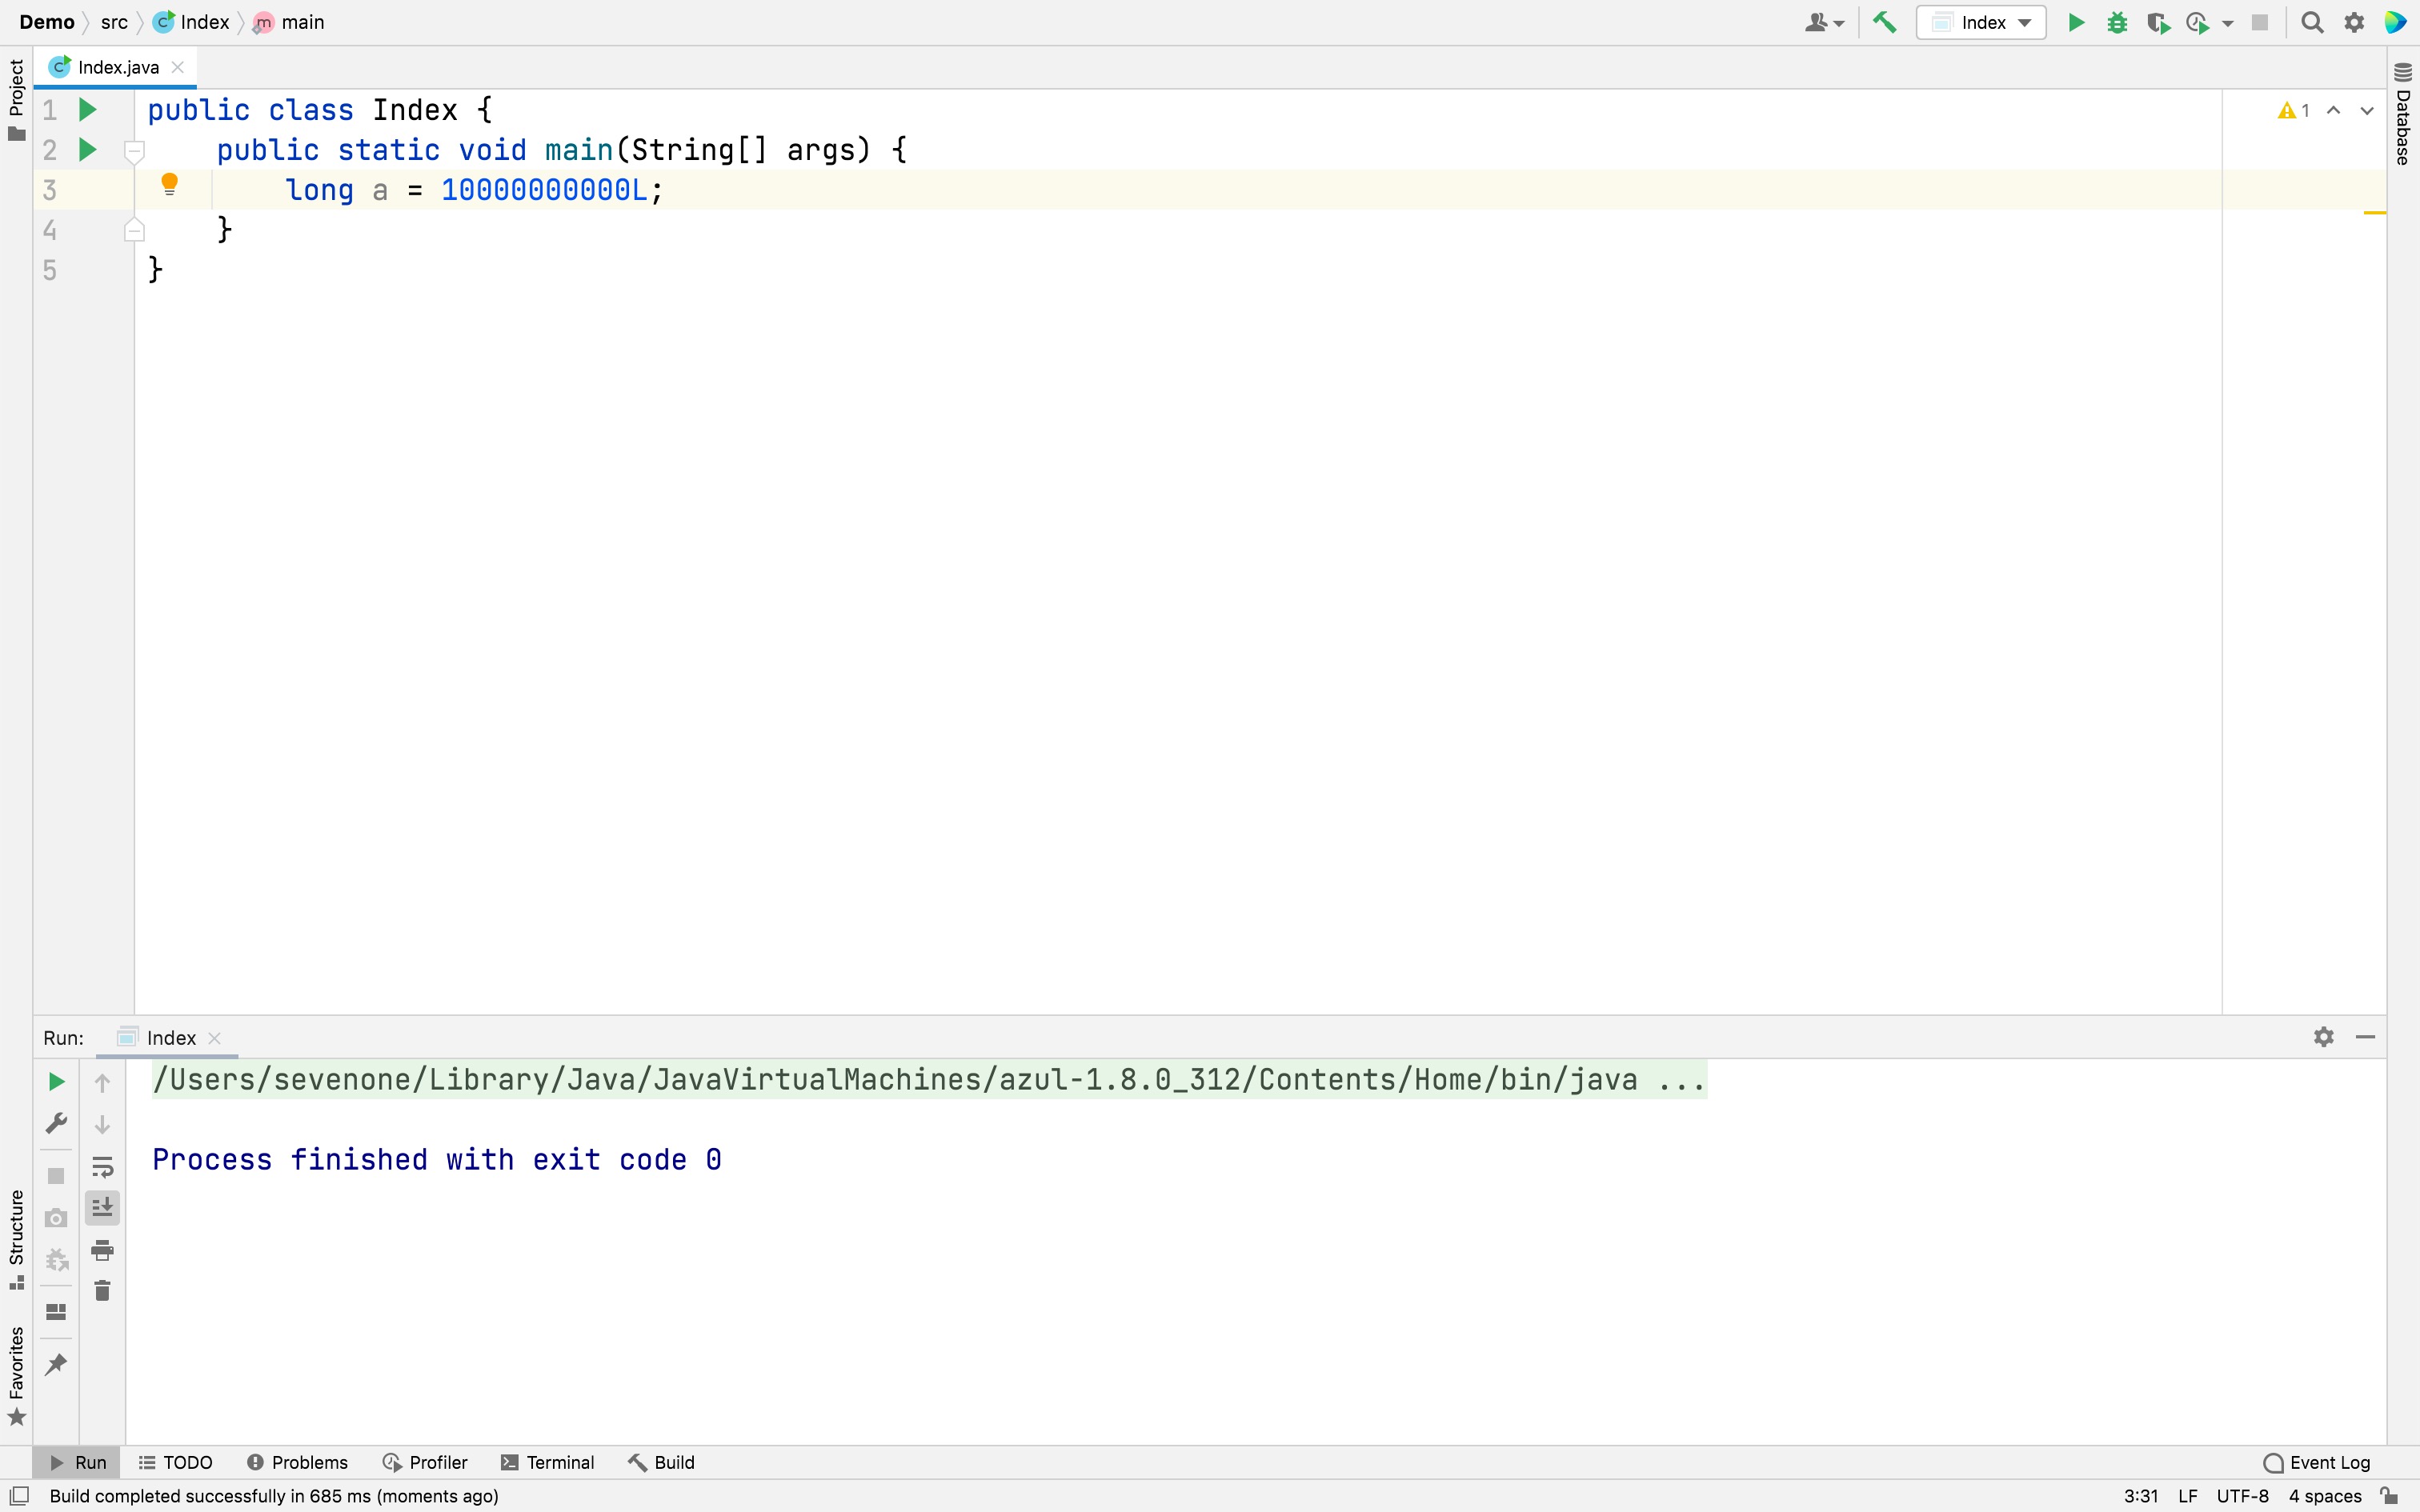This screenshot has width=2420, height=1512.
Task: Toggle scroll to end in Run console
Action: tap(102, 1208)
